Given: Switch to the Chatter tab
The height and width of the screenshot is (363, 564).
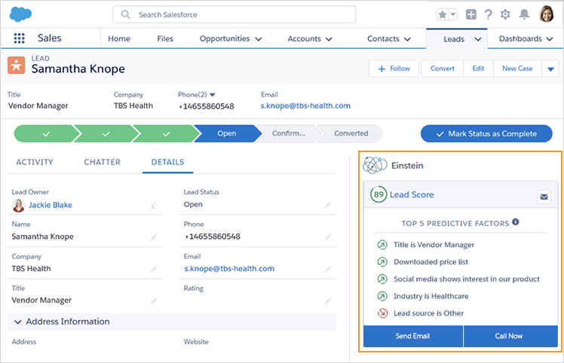Looking at the screenshot, I should (x=102, y=162).
